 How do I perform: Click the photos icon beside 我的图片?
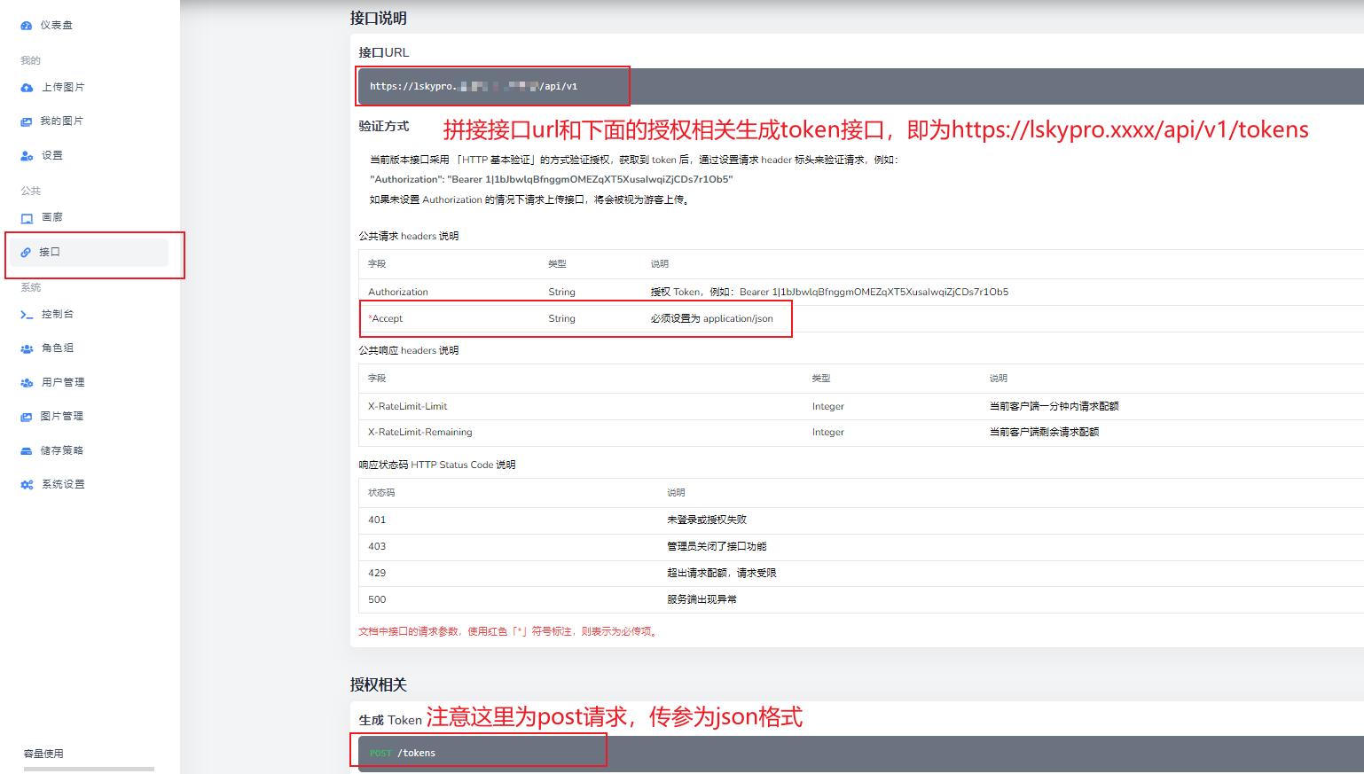pyautogui.click(x=27, y=121)
